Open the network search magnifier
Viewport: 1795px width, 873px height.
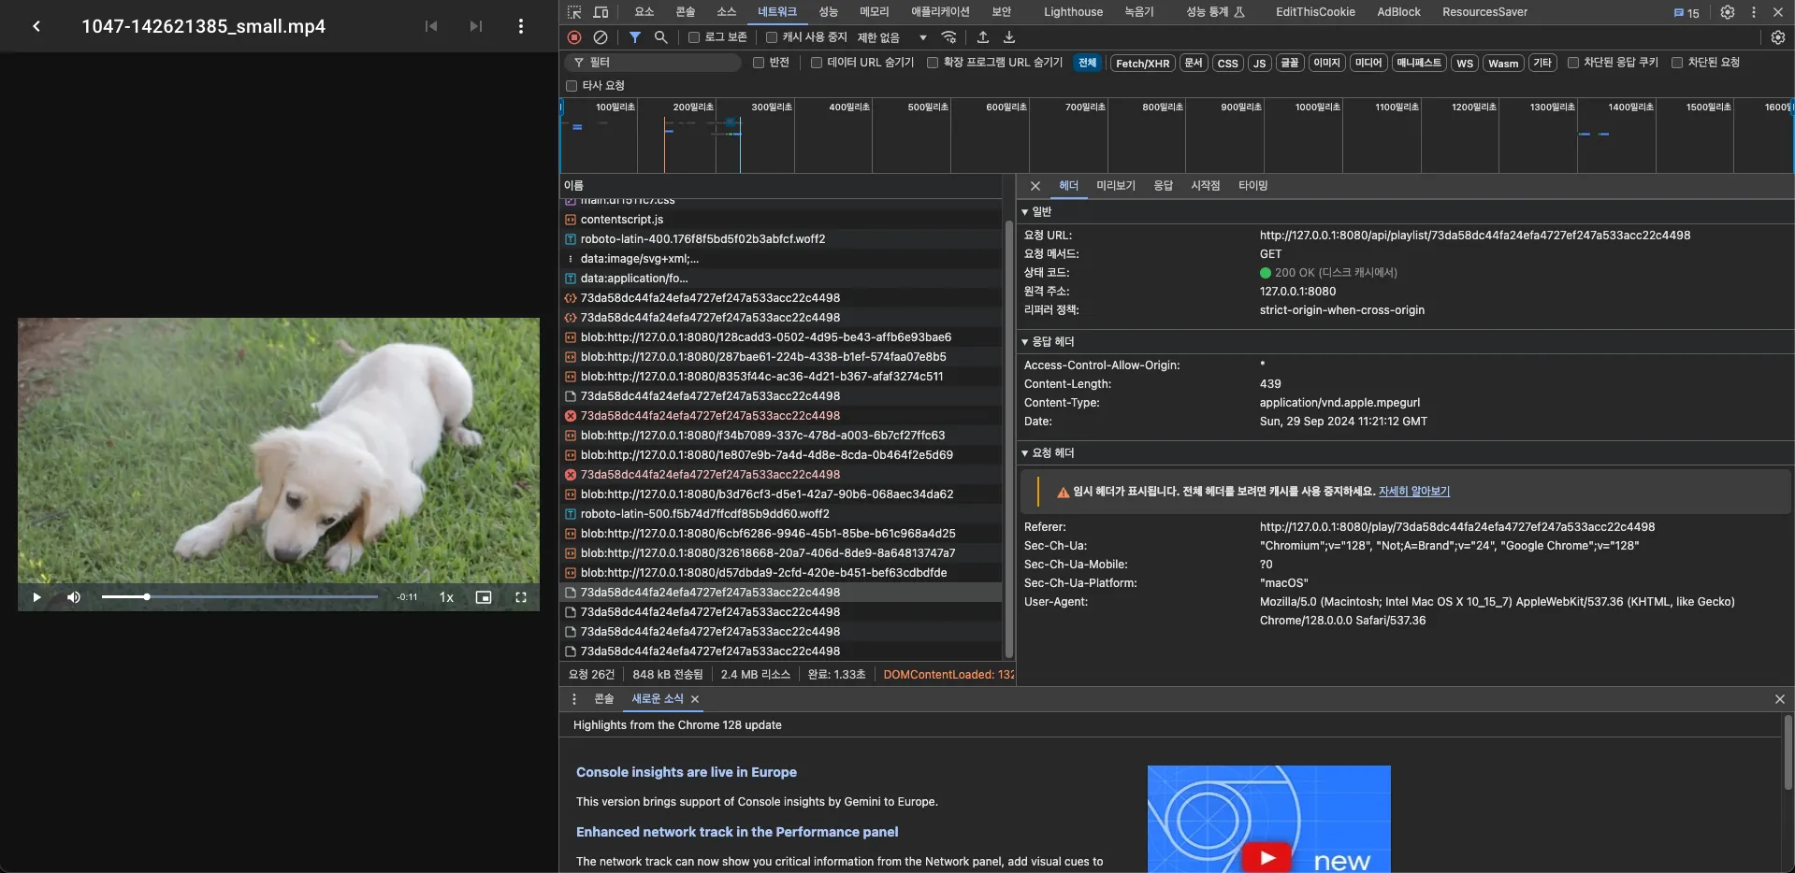661,37
